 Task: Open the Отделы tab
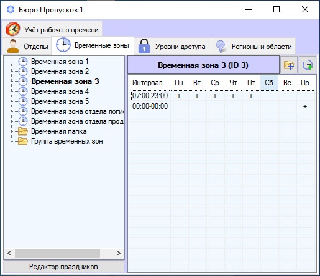click(x=27, y=46)
